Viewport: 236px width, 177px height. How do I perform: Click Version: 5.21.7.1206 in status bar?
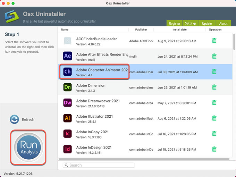(x=18, y=174)
